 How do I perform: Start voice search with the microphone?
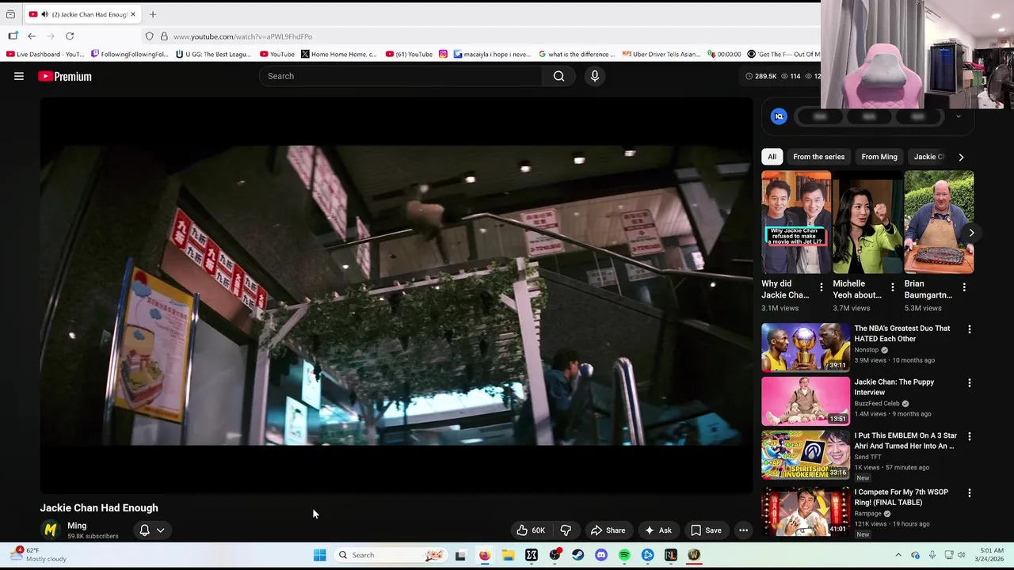(x=595, y=76)
